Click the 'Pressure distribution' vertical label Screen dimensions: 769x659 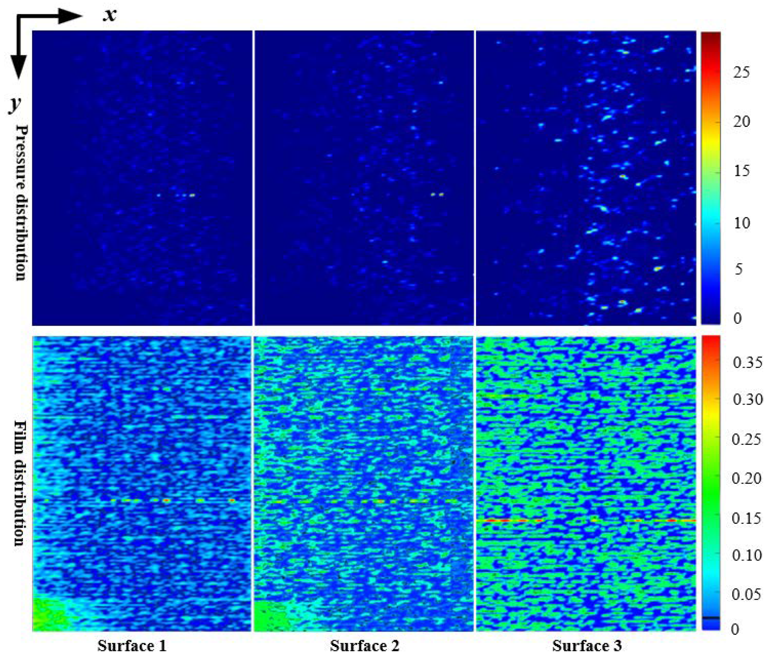tap(22, 203)
